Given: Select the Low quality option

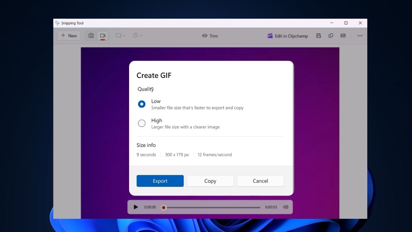Looking at the screenshot, I should tap(142, 104).
